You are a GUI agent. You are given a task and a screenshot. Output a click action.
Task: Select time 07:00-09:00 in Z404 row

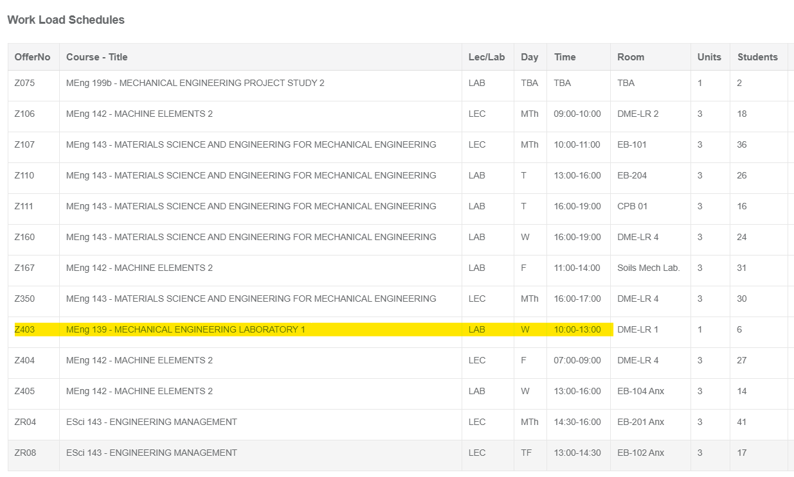coord(577,360)
